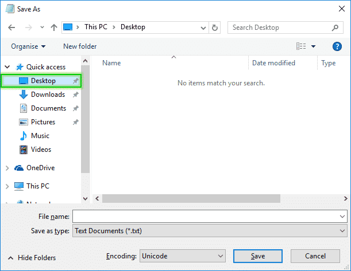351x271 pixels.
Task: Cancel the Save As dialog
Action: pyautogui.click(x=315, y=256)
